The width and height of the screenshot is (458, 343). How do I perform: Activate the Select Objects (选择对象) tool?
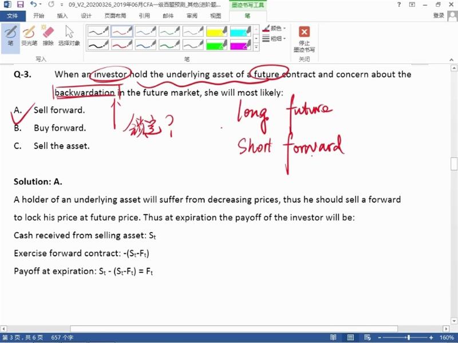tap(69, 35)
